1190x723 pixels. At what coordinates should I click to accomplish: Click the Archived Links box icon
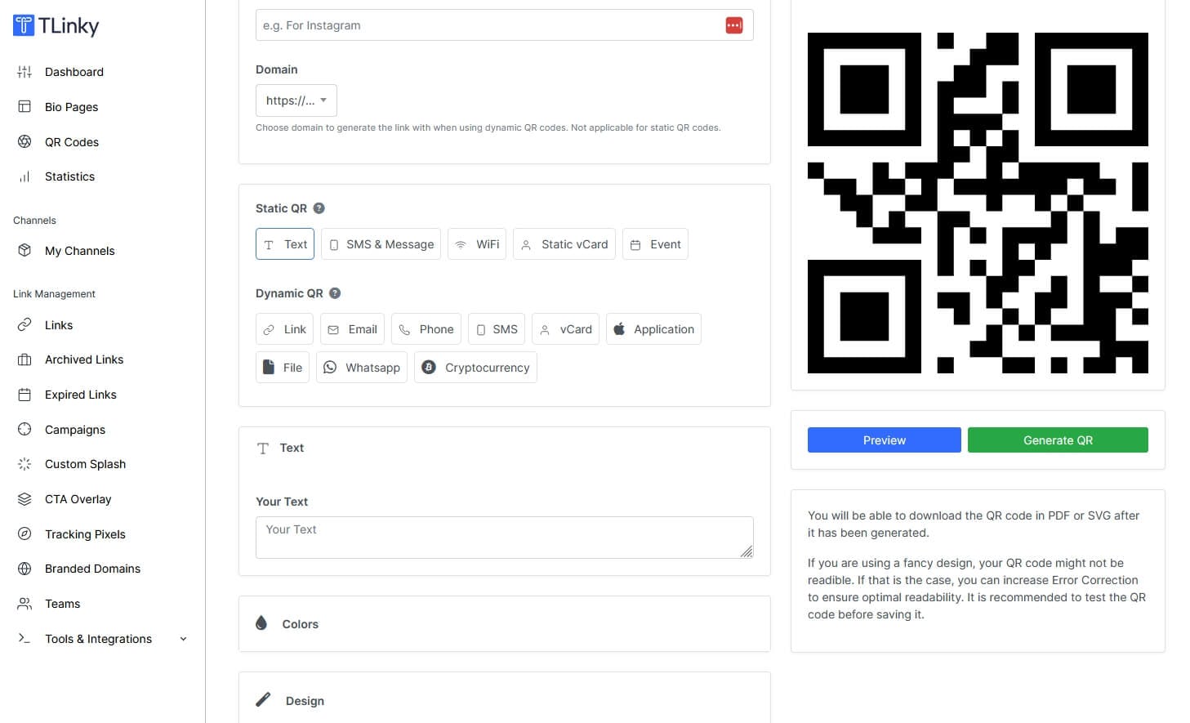(x=25, y=359)
